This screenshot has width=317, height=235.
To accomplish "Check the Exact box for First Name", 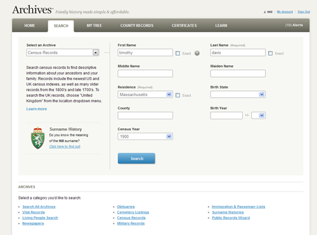I will click(178, 54).
